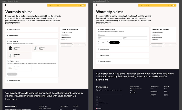This screenshot has height=110, width=182.
Task: Expand Warranty information section in left frame
Action: (x=32, y=81)
